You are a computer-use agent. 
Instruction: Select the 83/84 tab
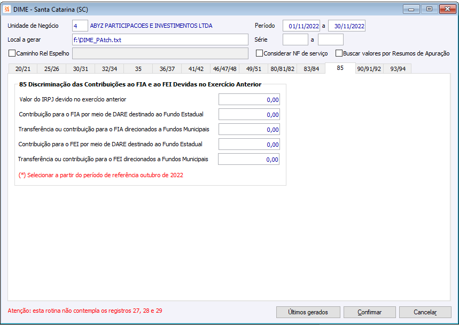click(311, 69)
